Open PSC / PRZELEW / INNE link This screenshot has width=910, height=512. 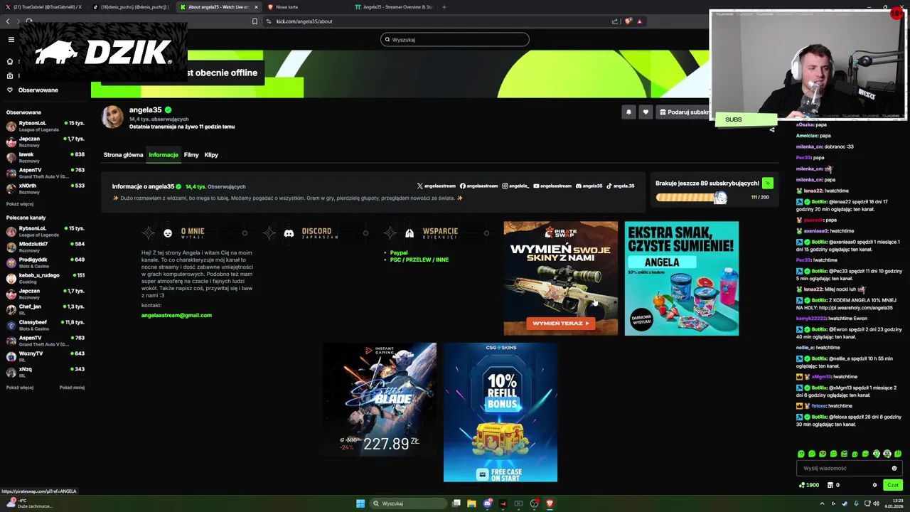(419, 260)
